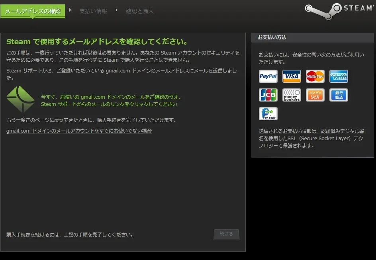
Task: Choose the コンビニ決済 payment icon
Action: [315, 95]
